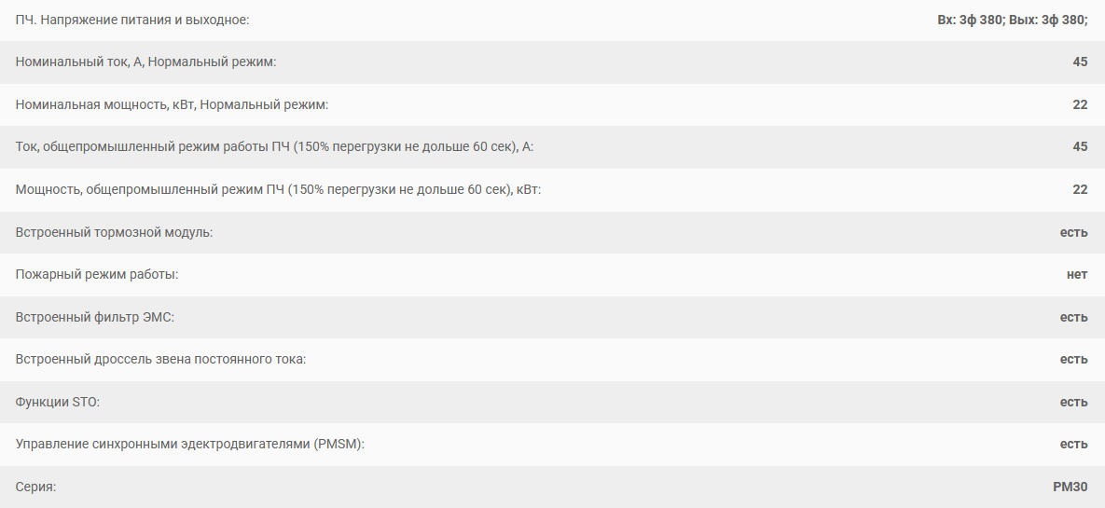1105x508 pixels.
Task: Click 'Номинальный ток, А, Нормальный режим' label
Action: [145, 62]
